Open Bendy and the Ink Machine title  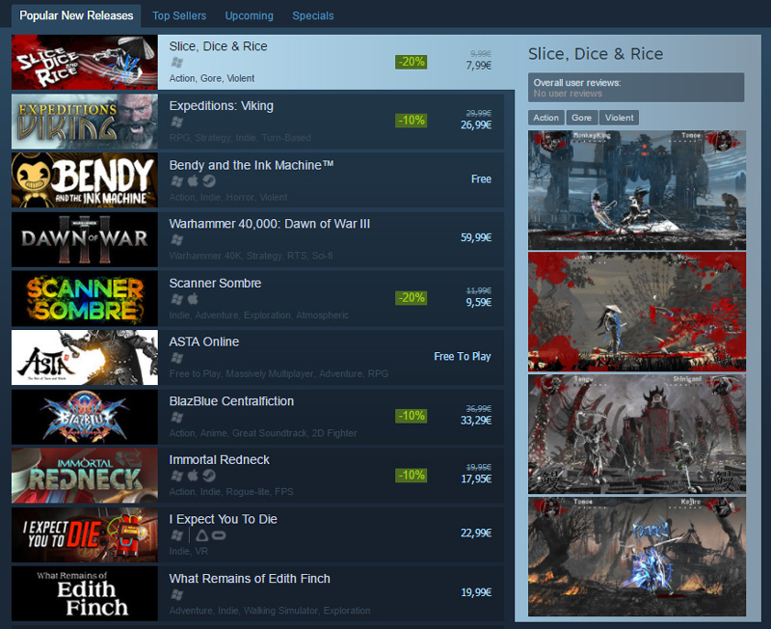pos(252,165)
